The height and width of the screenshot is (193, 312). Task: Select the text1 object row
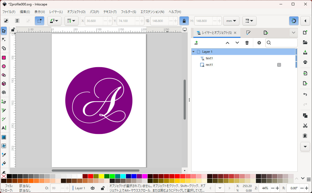[243, 58]
